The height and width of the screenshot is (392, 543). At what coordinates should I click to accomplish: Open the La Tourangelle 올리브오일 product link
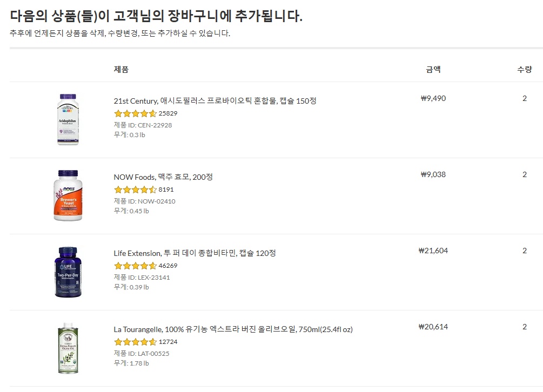pos(233,329)
